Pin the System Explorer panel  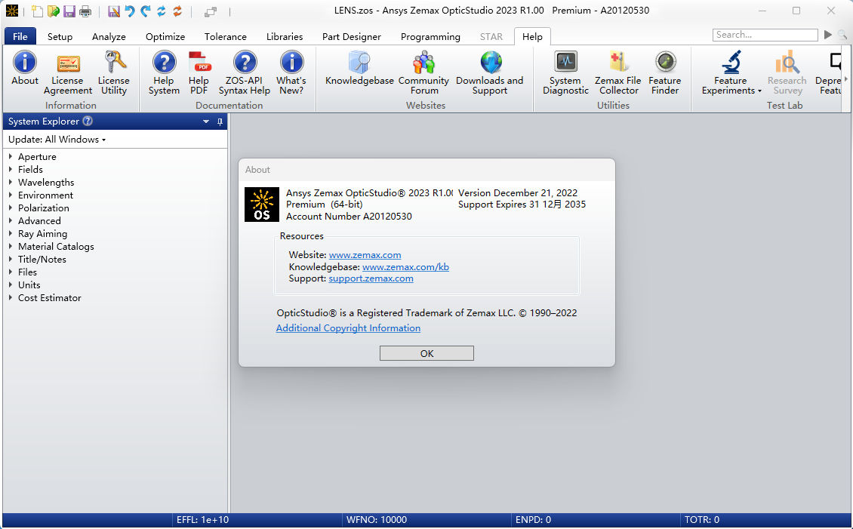220,121
